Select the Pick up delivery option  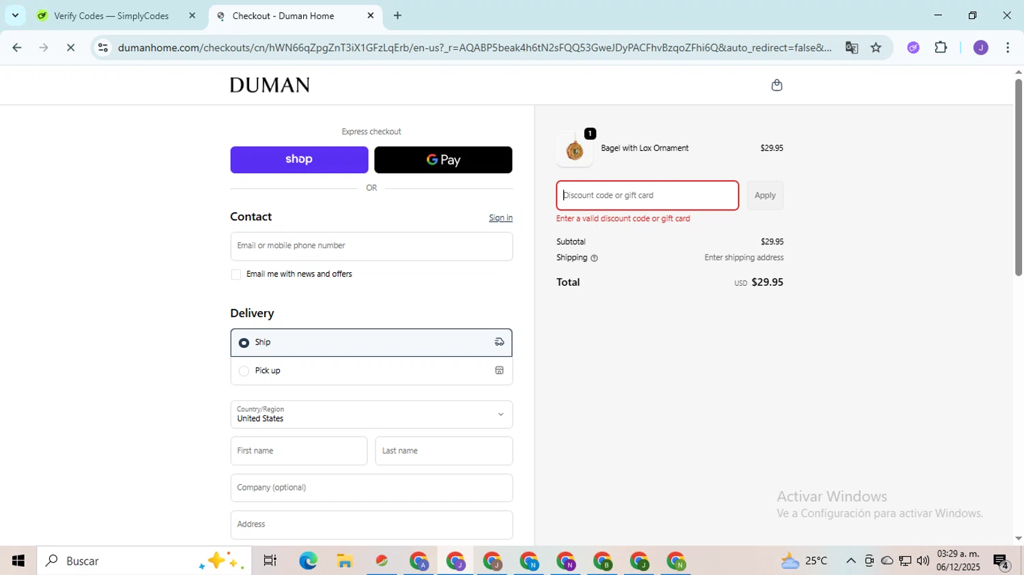click(x=371, y=371)
